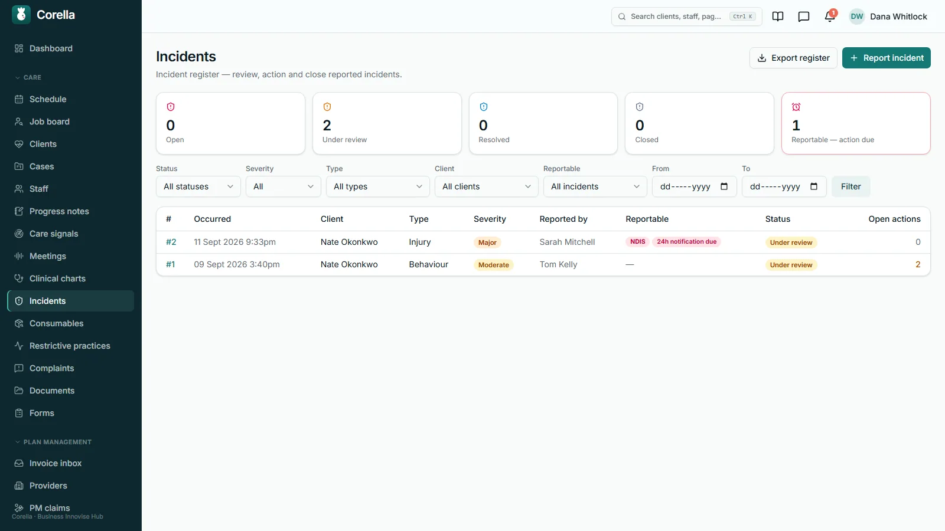Go to Dashboard in sidebar
The width and height of the screenshot is (945, 531).
point(71,48)
